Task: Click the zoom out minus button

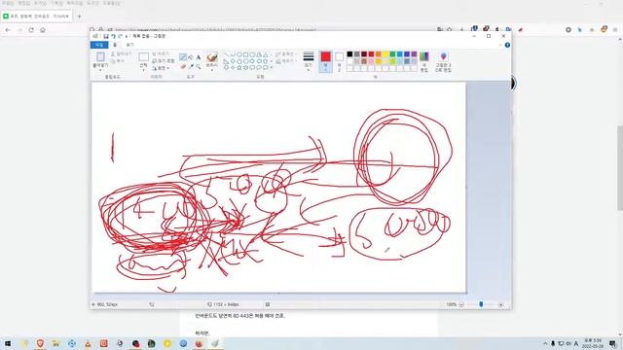Action: [461, 304]
